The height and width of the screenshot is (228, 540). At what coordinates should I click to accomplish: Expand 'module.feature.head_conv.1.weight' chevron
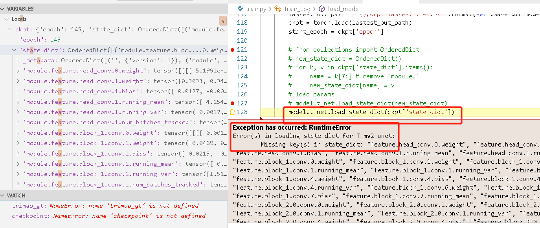click(x=18, y=81)
